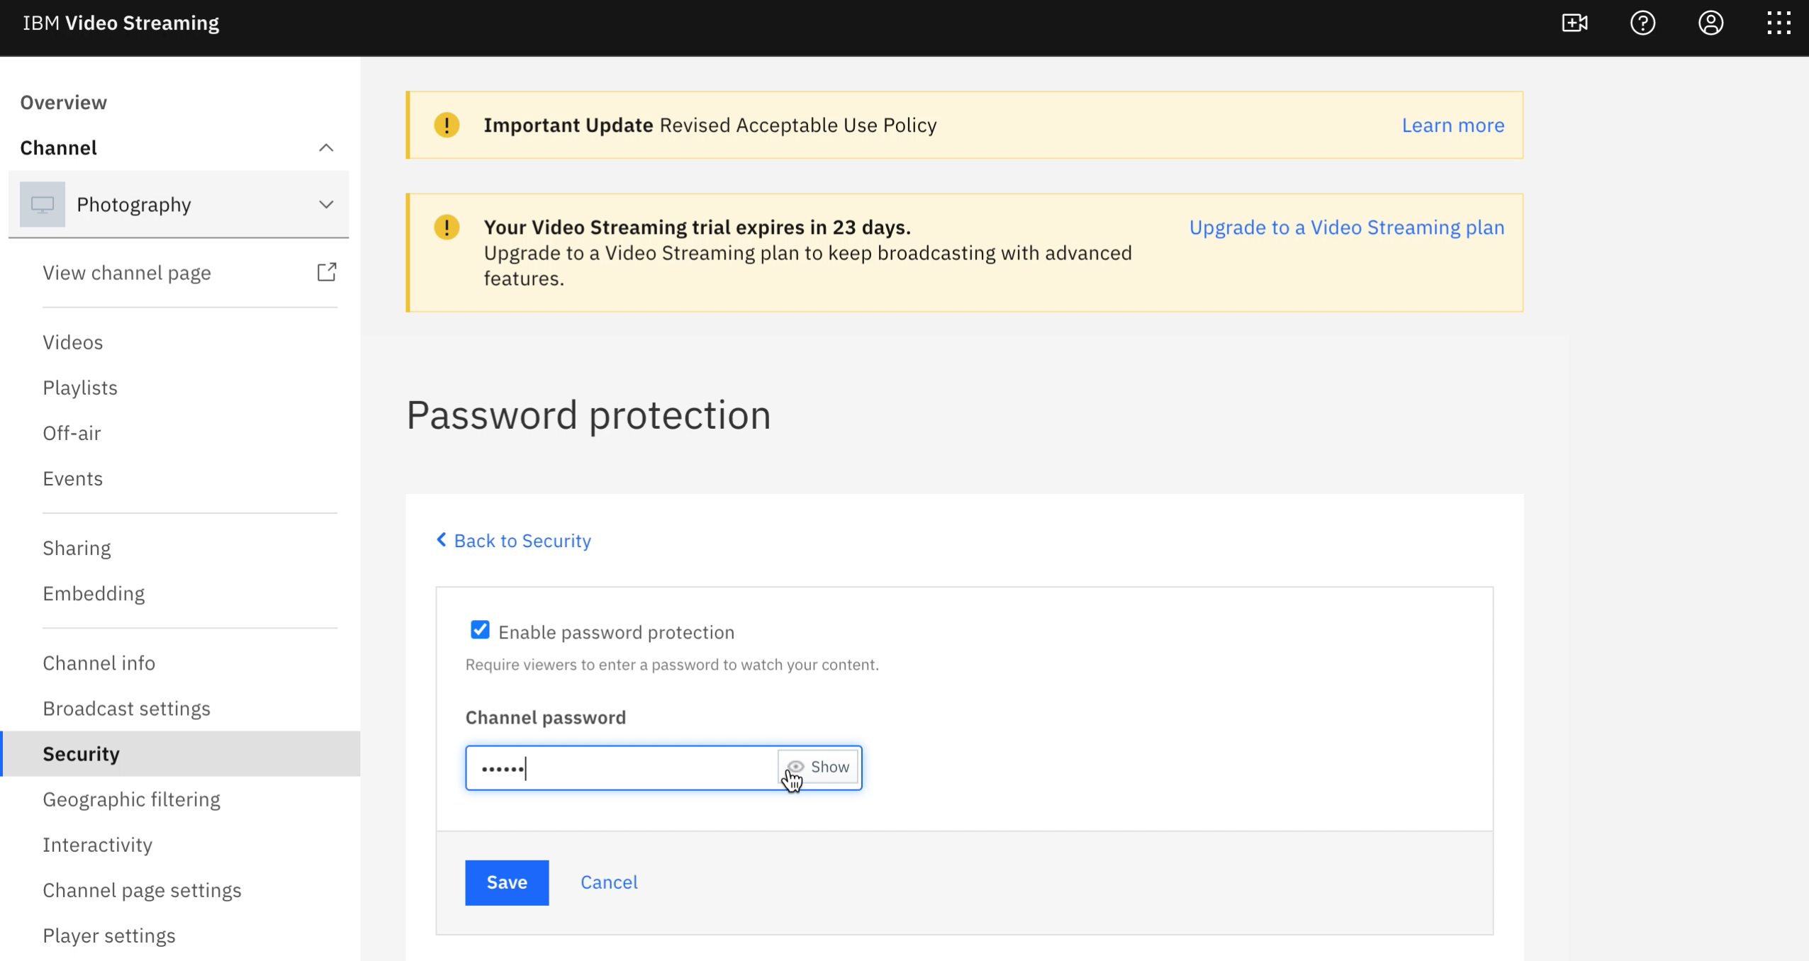Show the channel password with eye toggle
Image resolution: width=1809 pixels, height=961 pixels.
pyautogui.click(x=819, y=767)
